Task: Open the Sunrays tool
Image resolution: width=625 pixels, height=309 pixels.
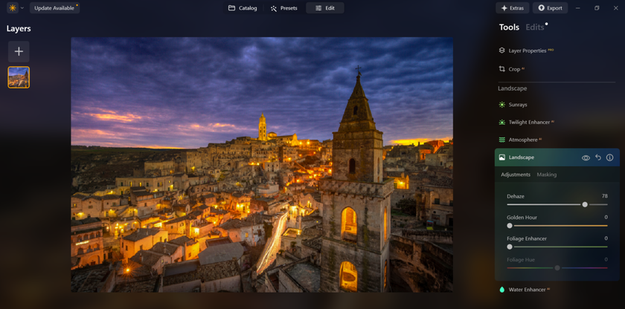Action: point(513,105)
